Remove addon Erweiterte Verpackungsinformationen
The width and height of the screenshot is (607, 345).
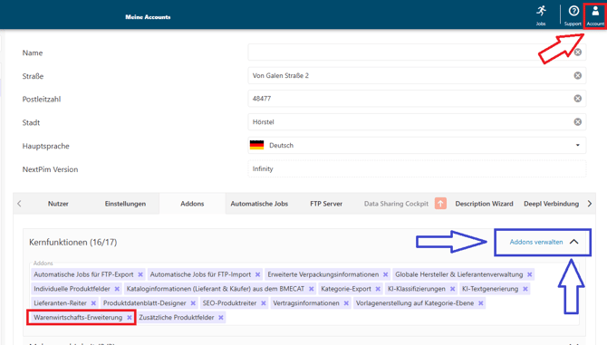click(386, 274)
